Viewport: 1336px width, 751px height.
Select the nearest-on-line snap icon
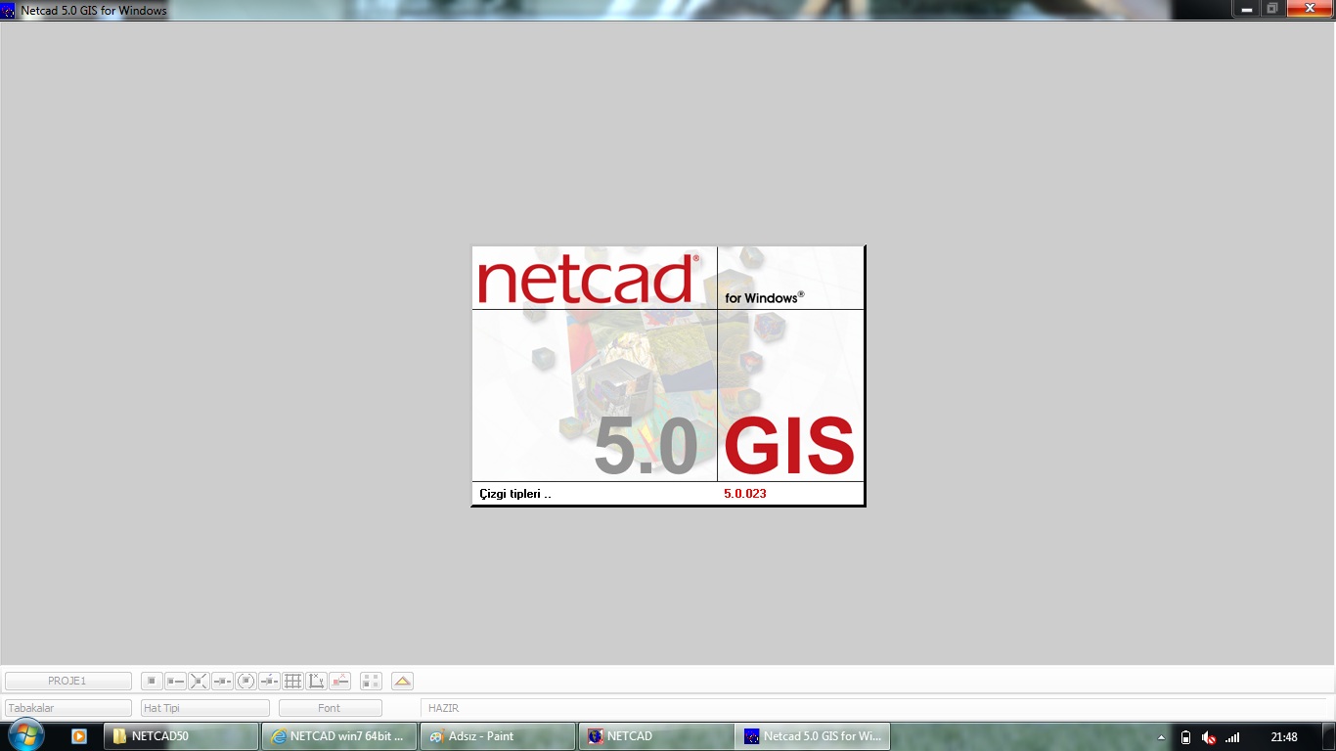[269, 681]
